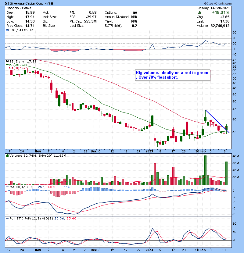Click the date Tuesday 14-Feb-2023

pos(213,8)
